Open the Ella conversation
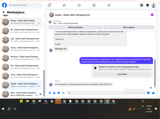160x119 pixels. [21, 67]
